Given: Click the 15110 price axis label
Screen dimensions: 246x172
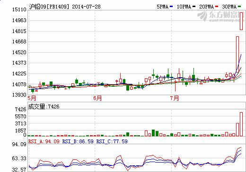Looking at the screenshot, I should 19,9.
